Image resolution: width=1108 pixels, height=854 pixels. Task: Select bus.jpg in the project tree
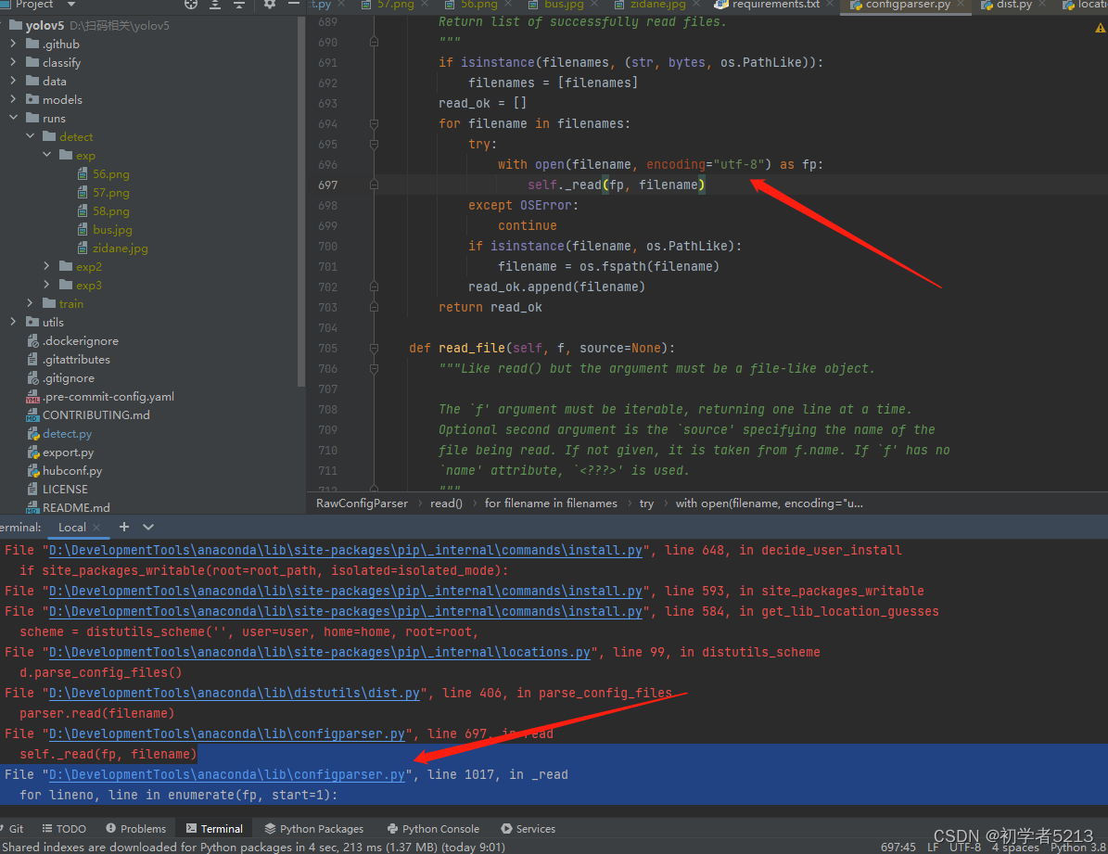coord(112,229)
